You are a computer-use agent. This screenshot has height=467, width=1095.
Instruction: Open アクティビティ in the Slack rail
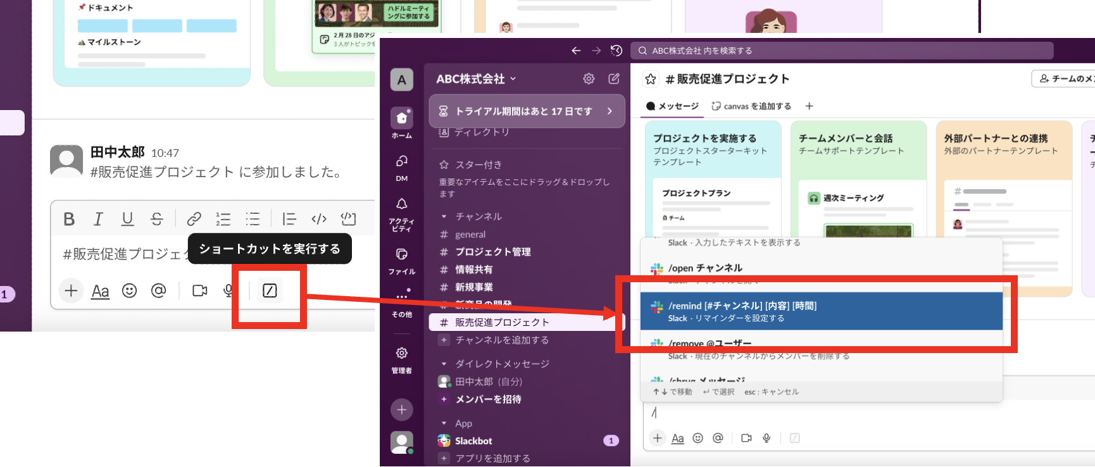coord(401,215)
